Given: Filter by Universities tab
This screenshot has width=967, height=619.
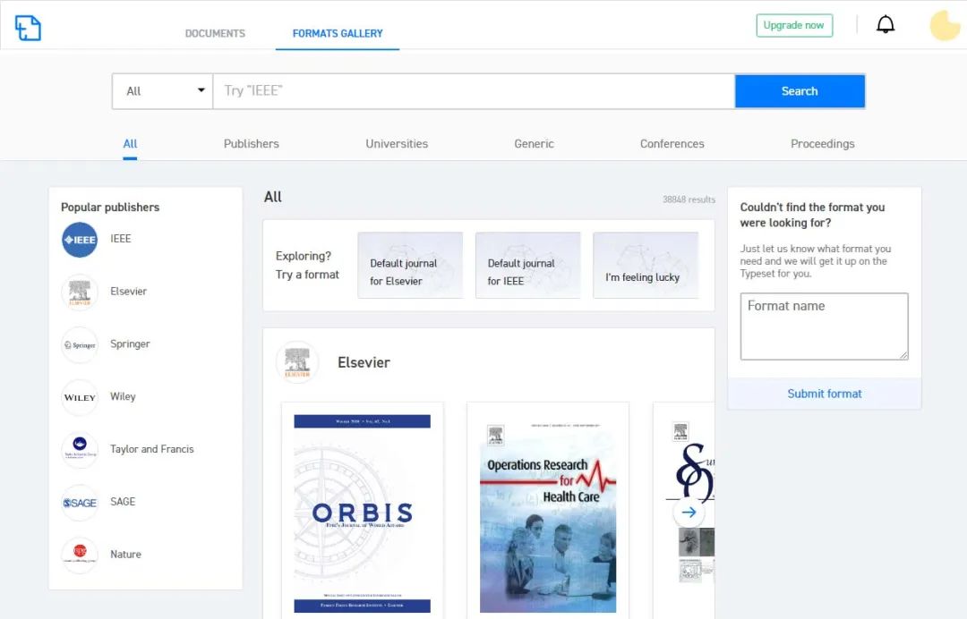Looking at the screenshot, I should [x=397, y=143].
